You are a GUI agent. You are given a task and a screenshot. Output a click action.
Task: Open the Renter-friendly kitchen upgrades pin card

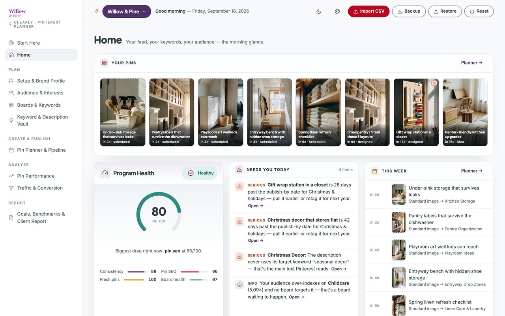[x=465, y=112]
